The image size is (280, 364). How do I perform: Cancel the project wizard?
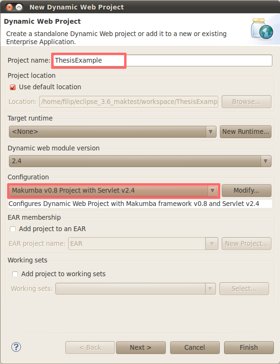[x=195, y=347]
